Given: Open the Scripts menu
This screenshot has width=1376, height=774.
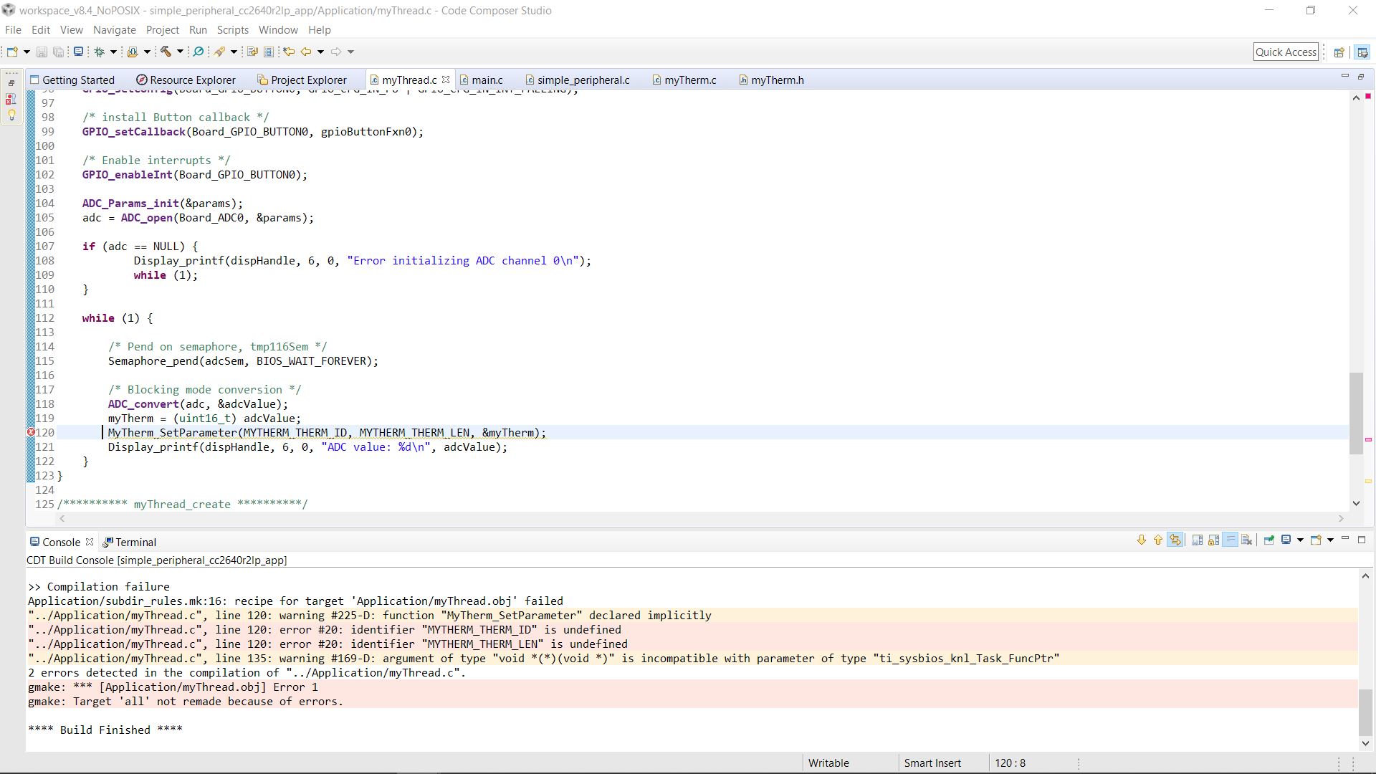Looking at the screenshot, I should (232, 29).
